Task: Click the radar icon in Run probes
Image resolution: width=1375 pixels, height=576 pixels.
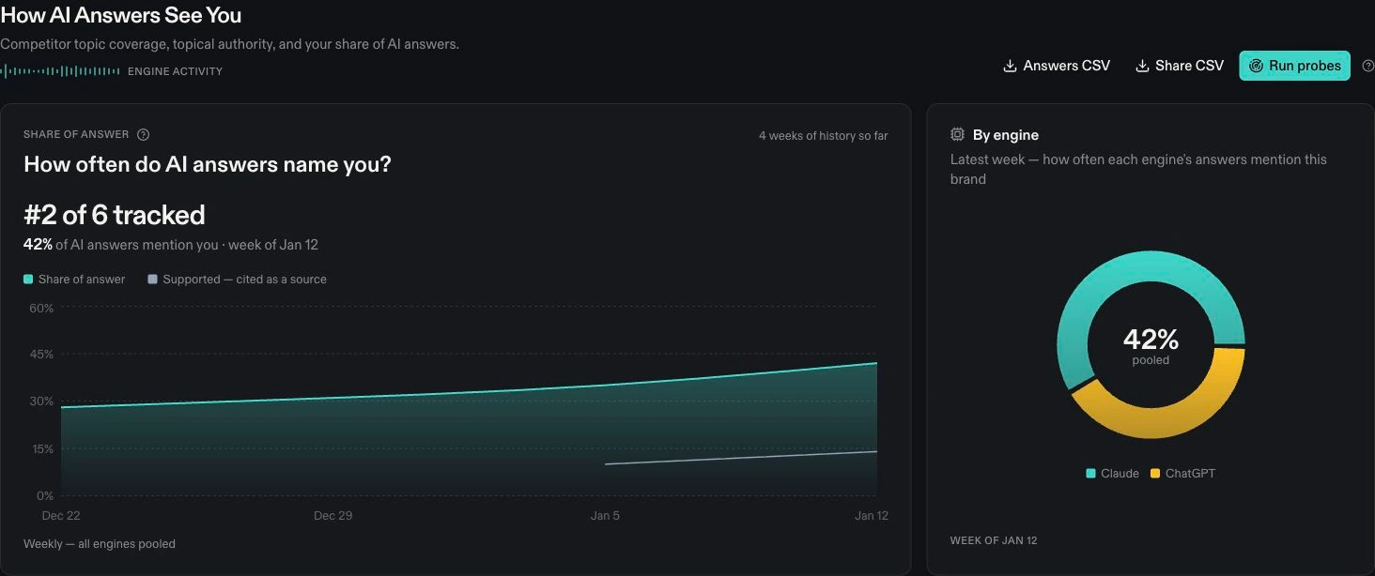Action: [x=1256, y=66]
